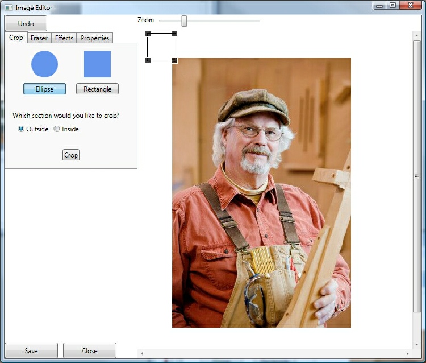Click the vertical scrollbar down arrow
This screenshot has width=426, height=363.
pyautogui.click(x=417, y=344)
